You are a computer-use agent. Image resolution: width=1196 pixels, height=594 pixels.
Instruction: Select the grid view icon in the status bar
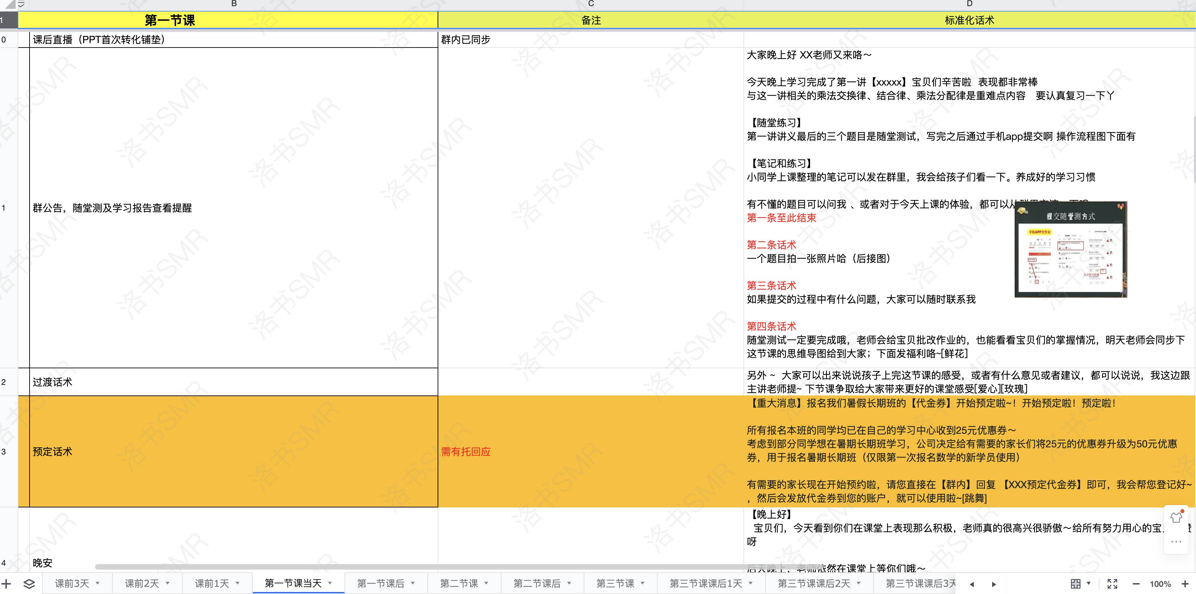click(1076, 583)
